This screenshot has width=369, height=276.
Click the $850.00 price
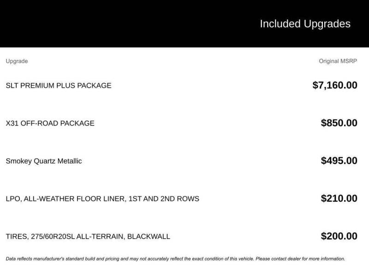coord(339,123)
